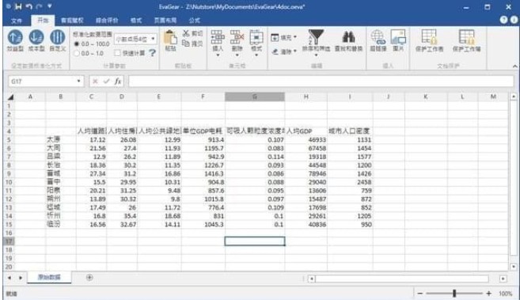
Task: Click the formula bar cancel X icon
Action: pos(95,82)
